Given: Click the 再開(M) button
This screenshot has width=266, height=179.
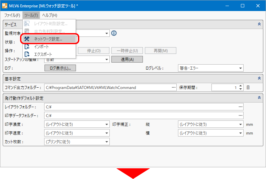Looking at the screenshot, I should coord(161,51).
